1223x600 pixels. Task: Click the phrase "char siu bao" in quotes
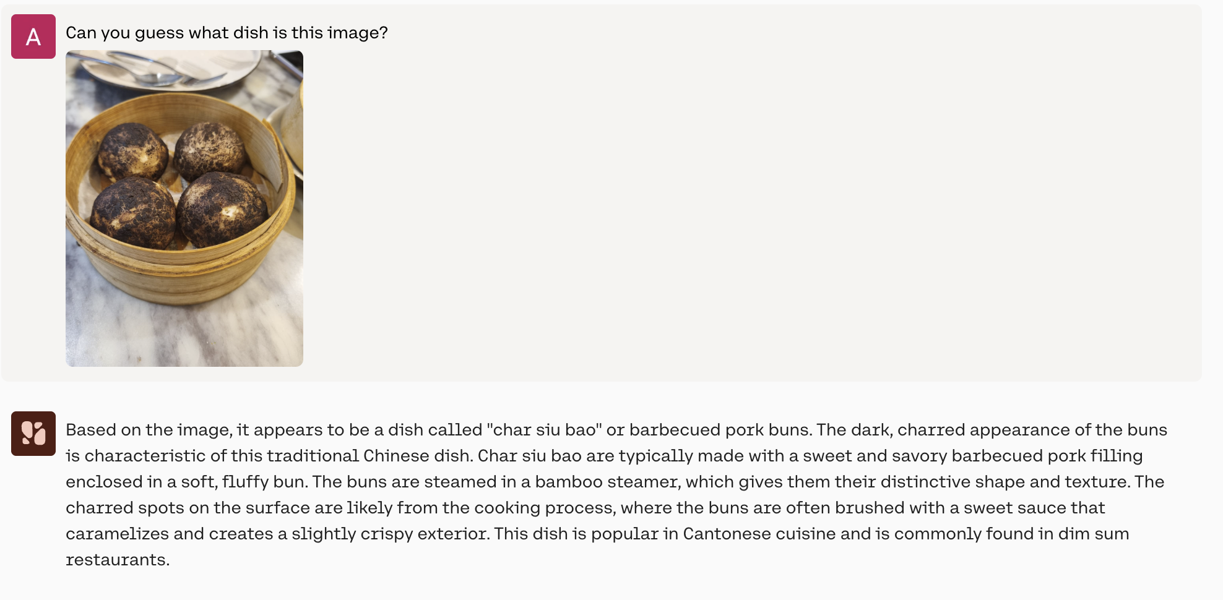pyautogui.click(x=545, y=430)
